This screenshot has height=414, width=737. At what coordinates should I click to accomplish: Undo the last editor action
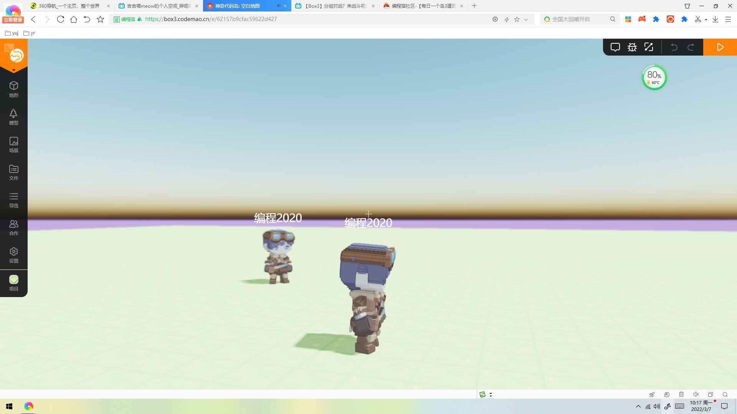[x=674, y=47]
